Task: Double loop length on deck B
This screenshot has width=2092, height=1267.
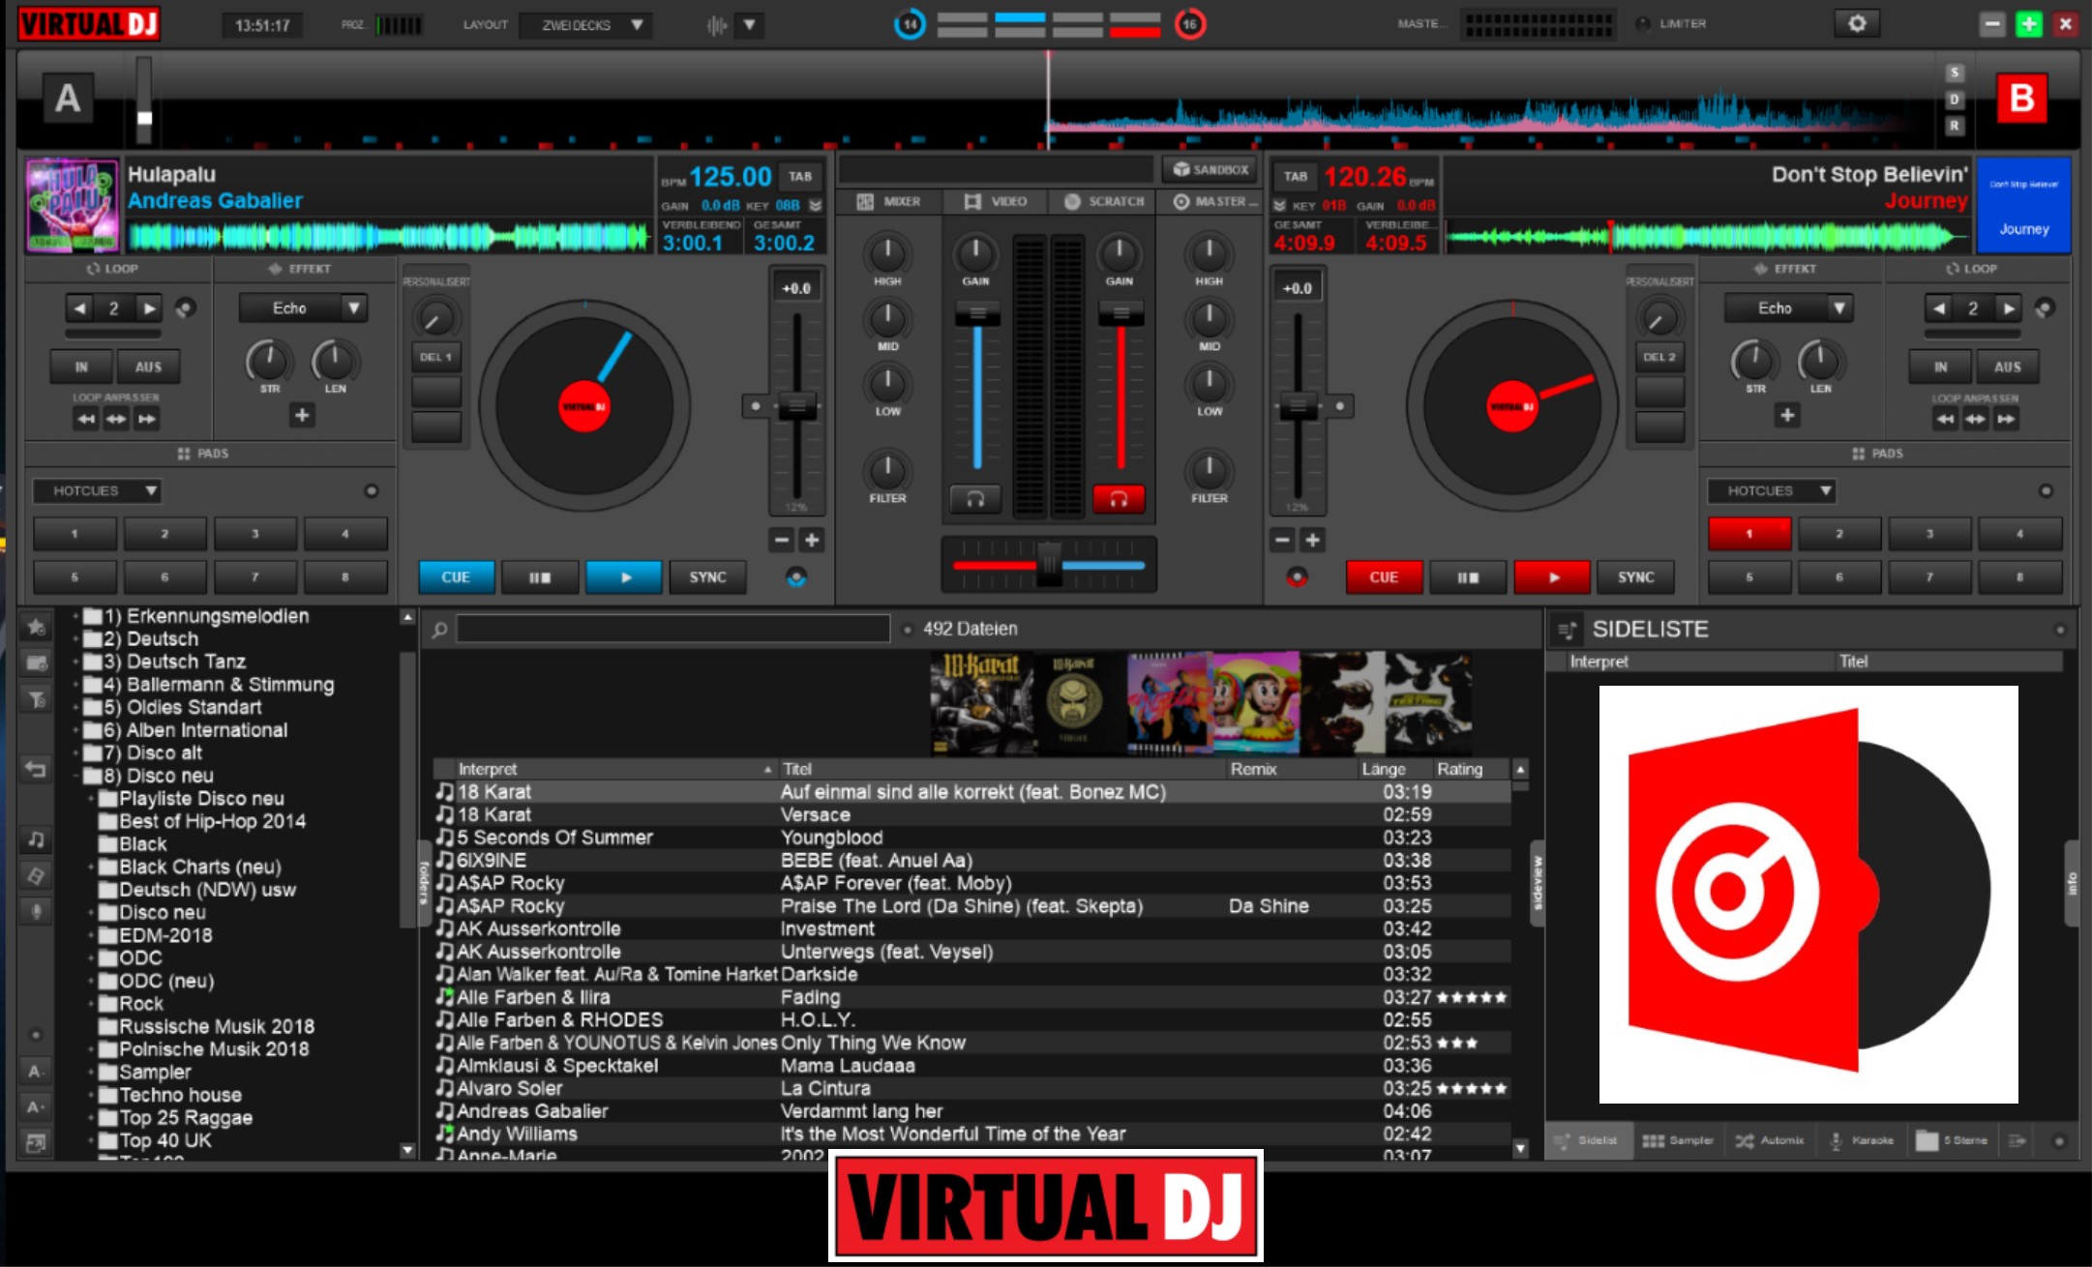Action: click(x=2009, y=309)
